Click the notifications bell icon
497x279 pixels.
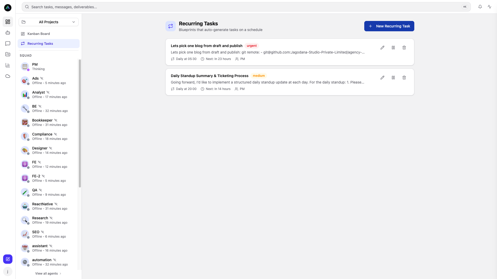[x=480, y=7]
